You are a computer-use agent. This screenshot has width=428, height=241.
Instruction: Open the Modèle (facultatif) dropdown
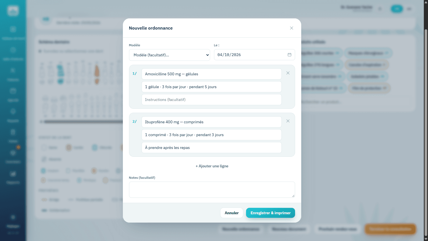[169, 55]
